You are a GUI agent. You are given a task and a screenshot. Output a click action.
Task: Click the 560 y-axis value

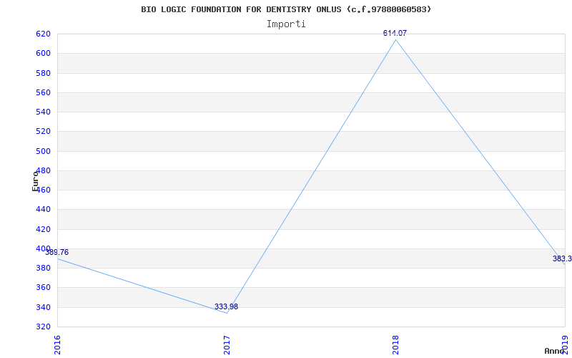tap(43, 92)
